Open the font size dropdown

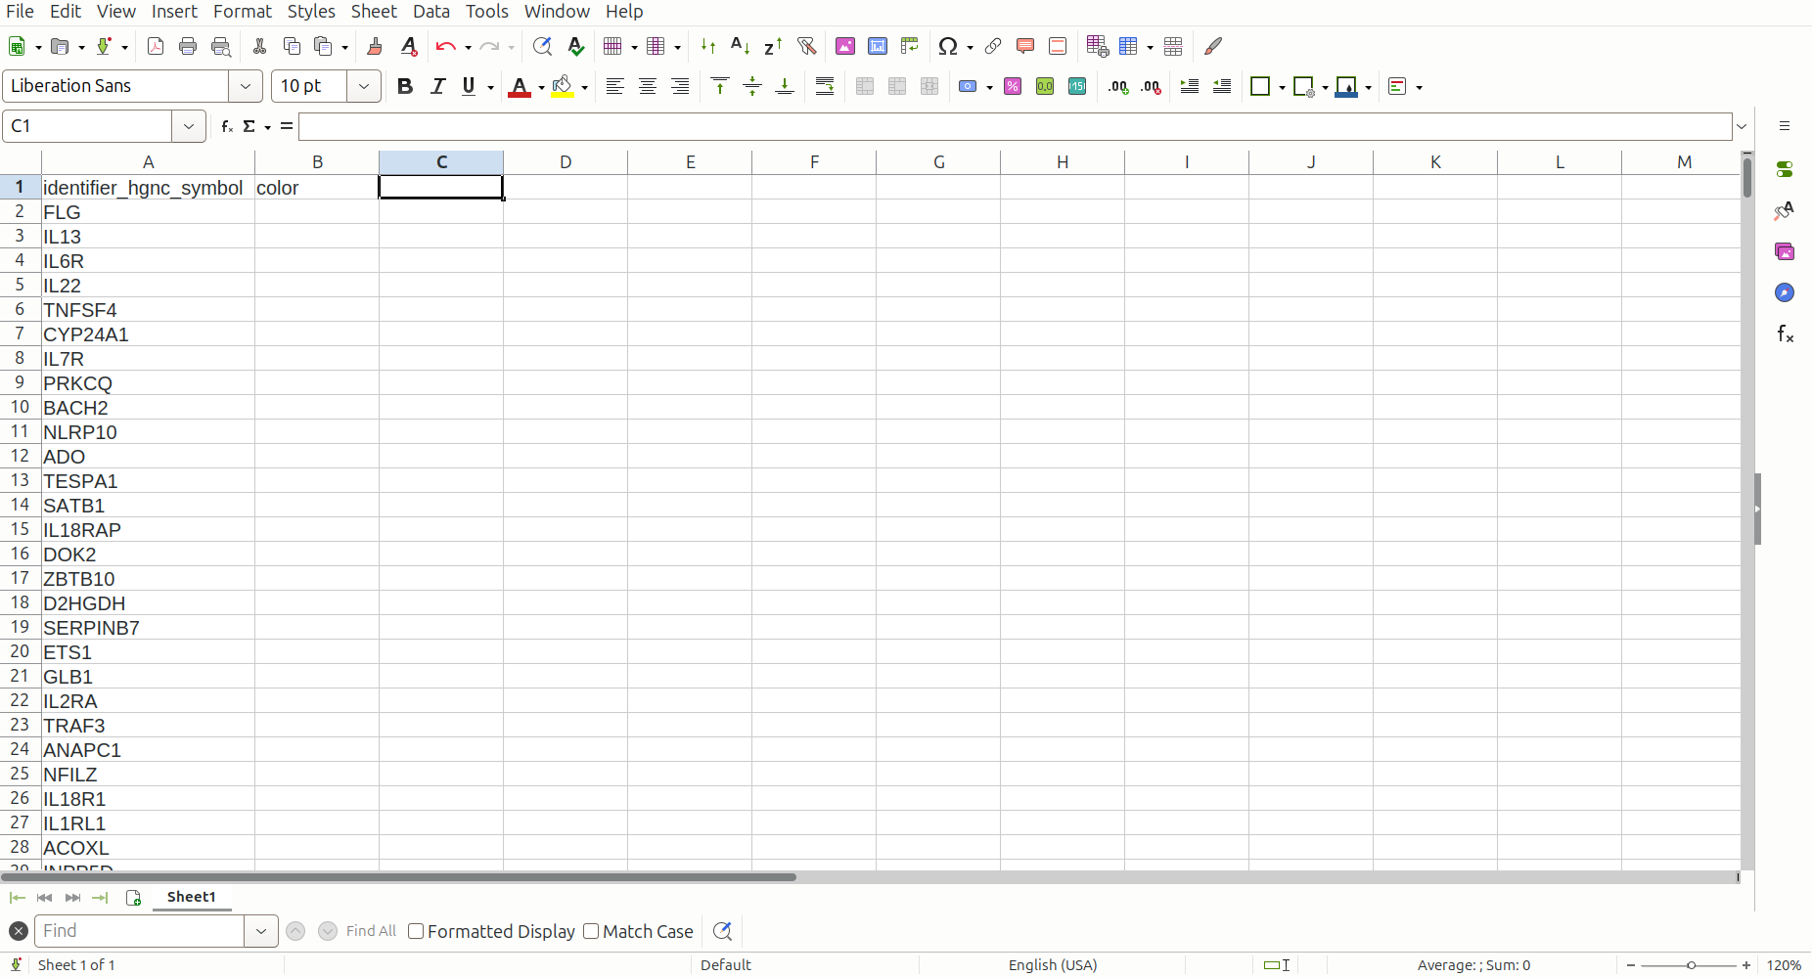click(x=364, y=87)
